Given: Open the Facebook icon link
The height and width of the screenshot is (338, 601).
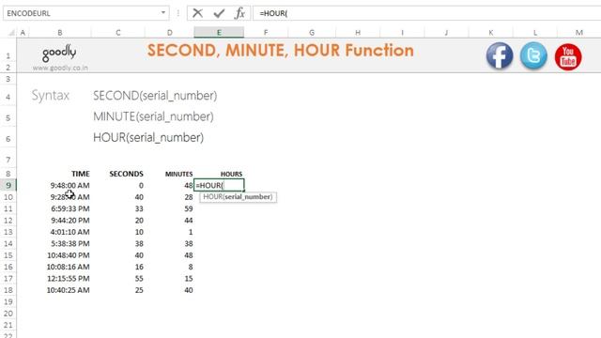Looking at the screenshot, I should tap(500, 56).
